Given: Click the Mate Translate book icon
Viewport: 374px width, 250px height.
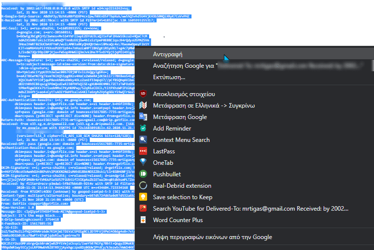Looking at the screenshot, I should tap(143, 105).
